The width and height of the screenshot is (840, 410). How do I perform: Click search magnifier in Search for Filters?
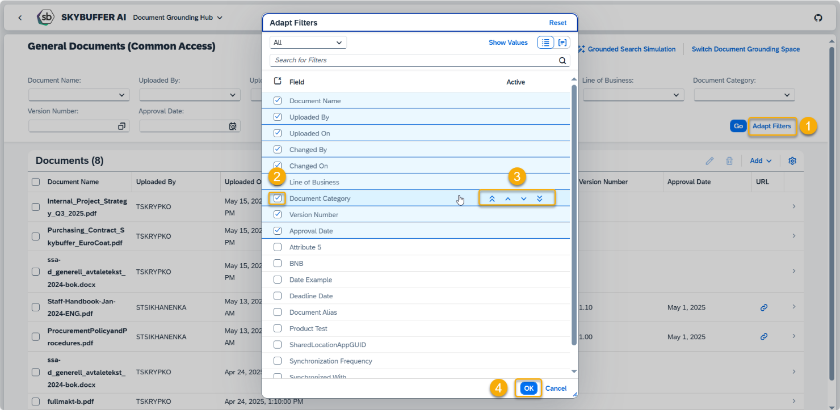point(562,60)
